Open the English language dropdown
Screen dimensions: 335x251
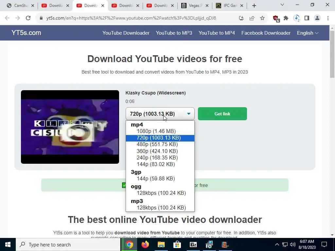[308, 33]
